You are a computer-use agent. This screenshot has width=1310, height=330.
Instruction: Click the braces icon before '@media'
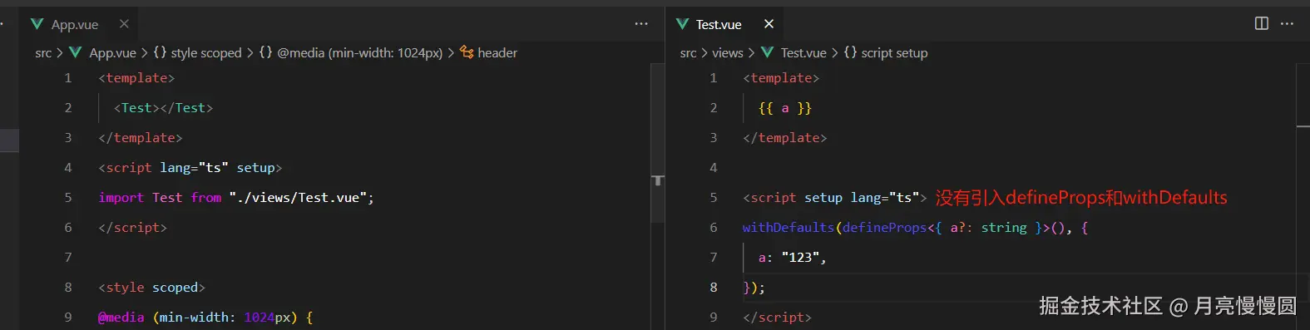(265, 52)
